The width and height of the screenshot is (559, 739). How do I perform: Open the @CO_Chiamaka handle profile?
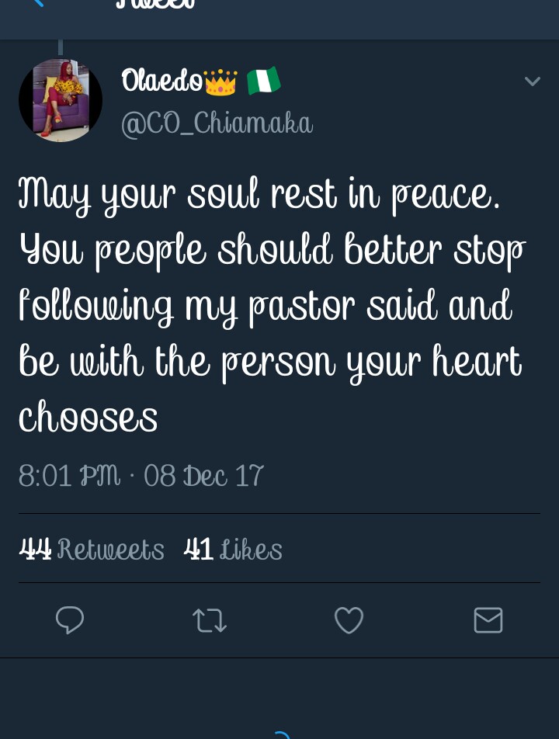coord(217,123)
